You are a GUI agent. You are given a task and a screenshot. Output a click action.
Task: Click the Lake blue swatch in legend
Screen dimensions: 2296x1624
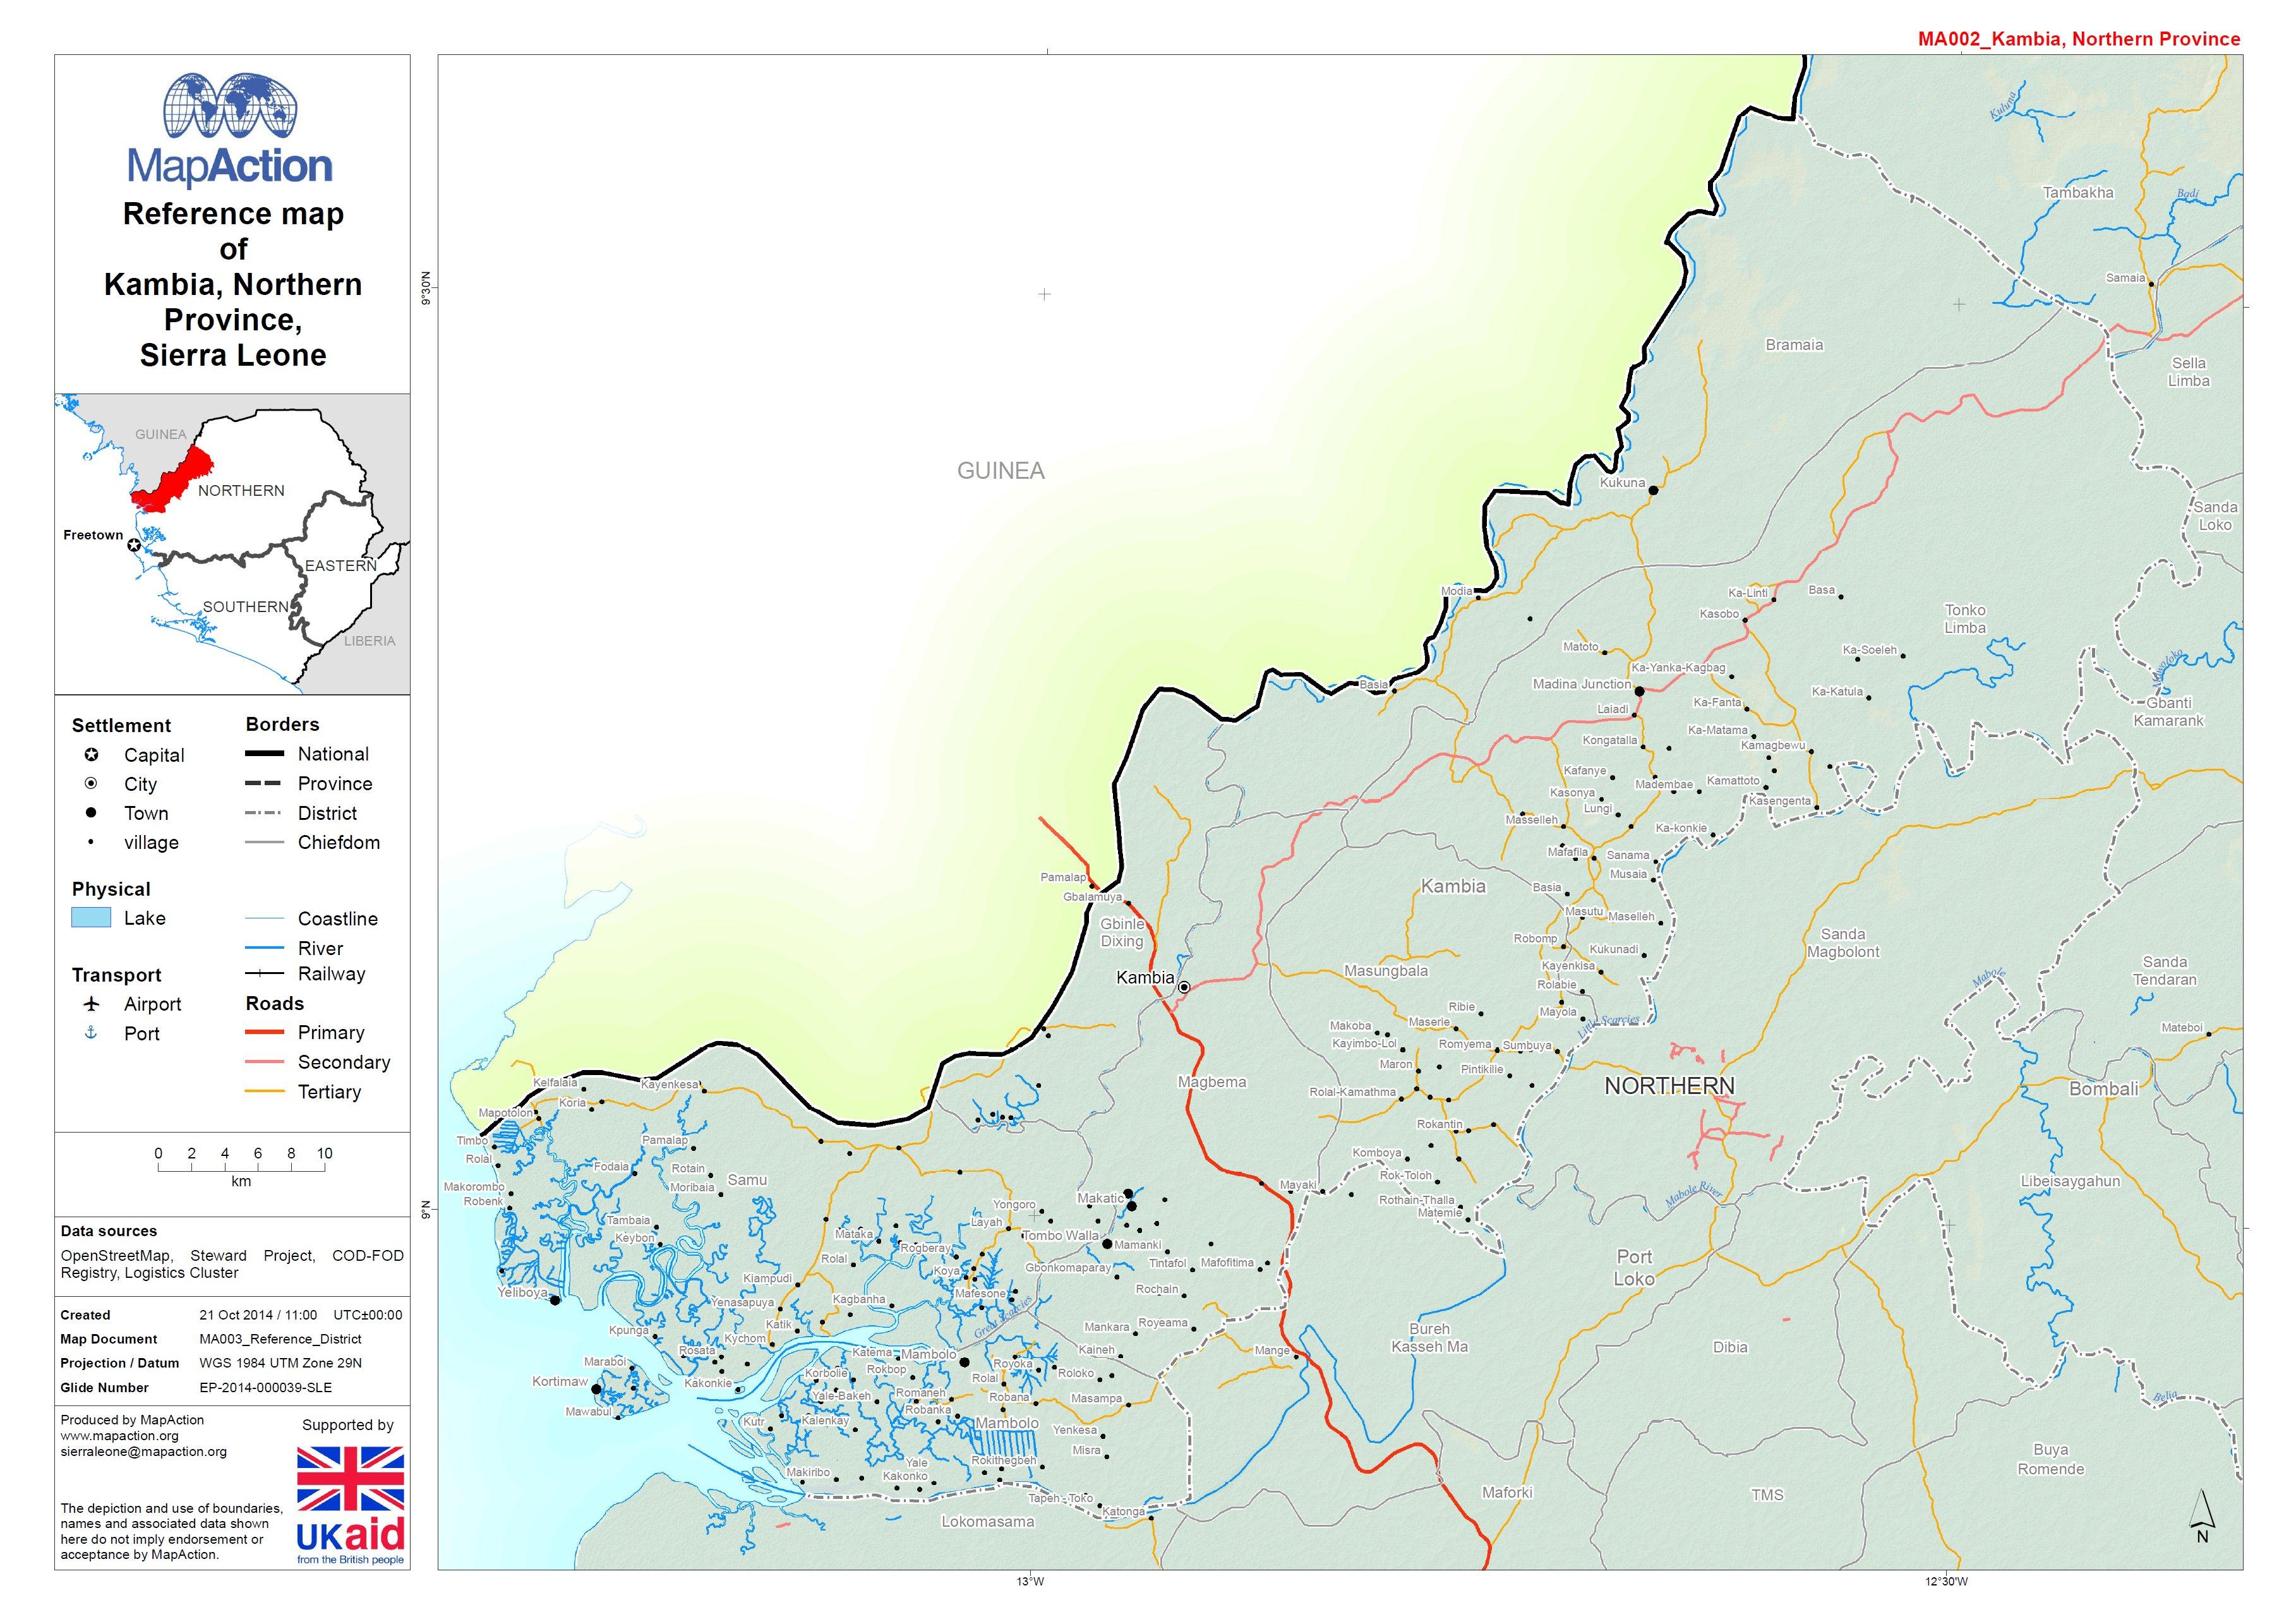pos(91,918)
